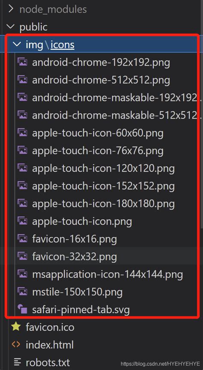Click the image icon beside favicon-16x16.png
Screen dimensions: 203x370
click(22, 239)
